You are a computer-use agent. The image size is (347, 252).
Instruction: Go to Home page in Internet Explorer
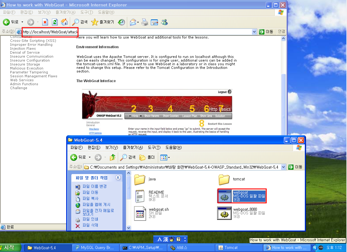pyautogui.click(x=64, y=22)
